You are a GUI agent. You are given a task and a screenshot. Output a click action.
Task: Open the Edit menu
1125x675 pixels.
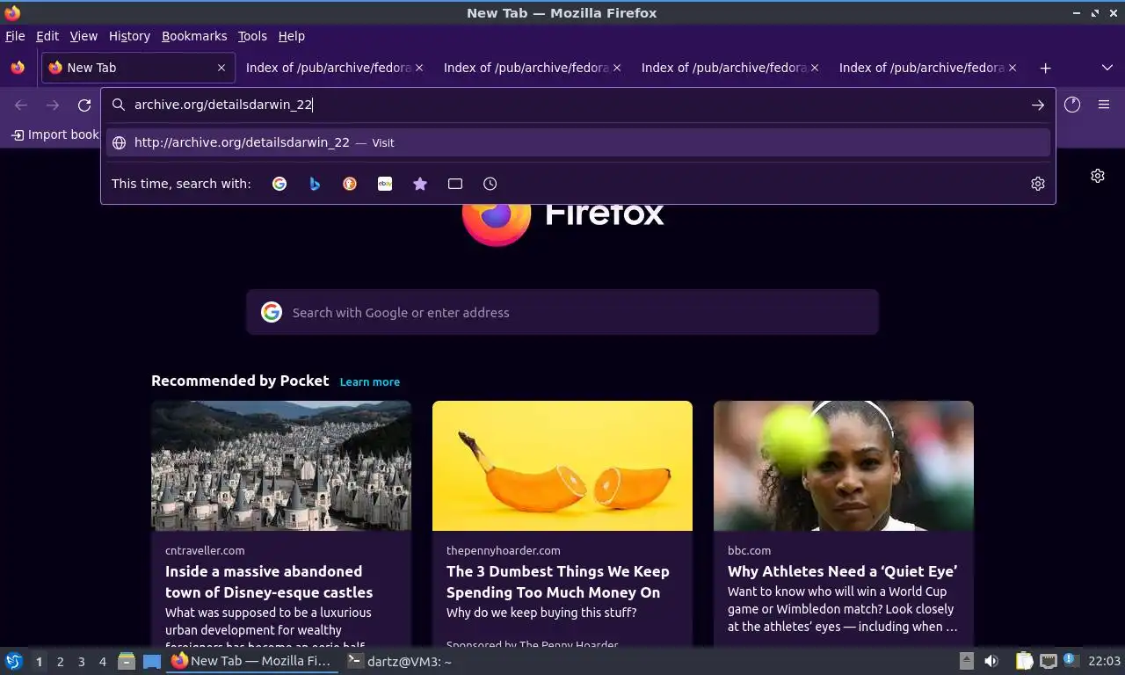[x=47, y=36]
